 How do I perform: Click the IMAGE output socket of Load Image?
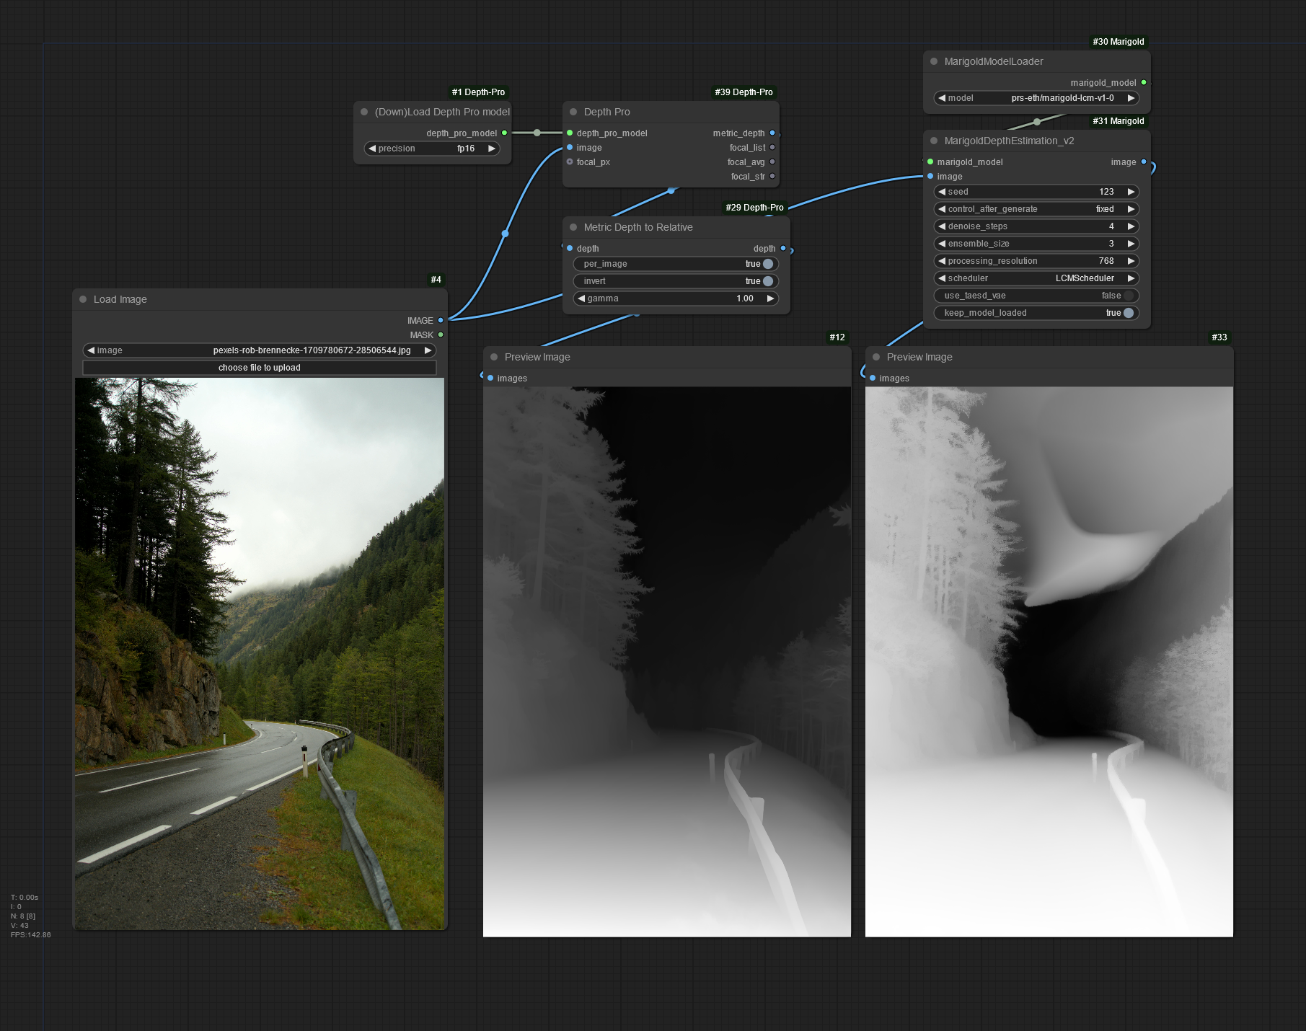click(x=441, y=320)
